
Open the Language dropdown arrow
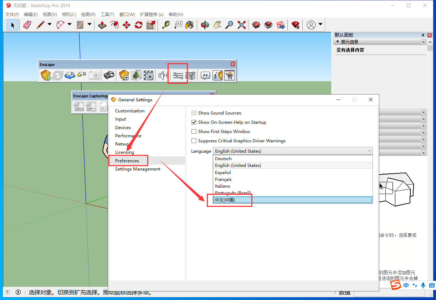[x=369, y=151]
